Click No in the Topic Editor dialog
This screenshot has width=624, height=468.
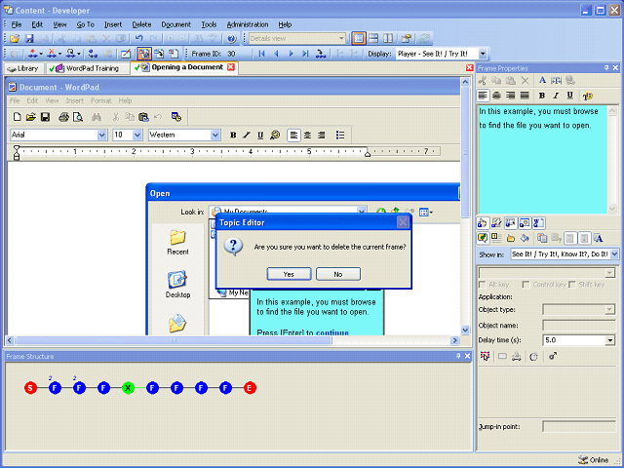click(x=338, y=274)
